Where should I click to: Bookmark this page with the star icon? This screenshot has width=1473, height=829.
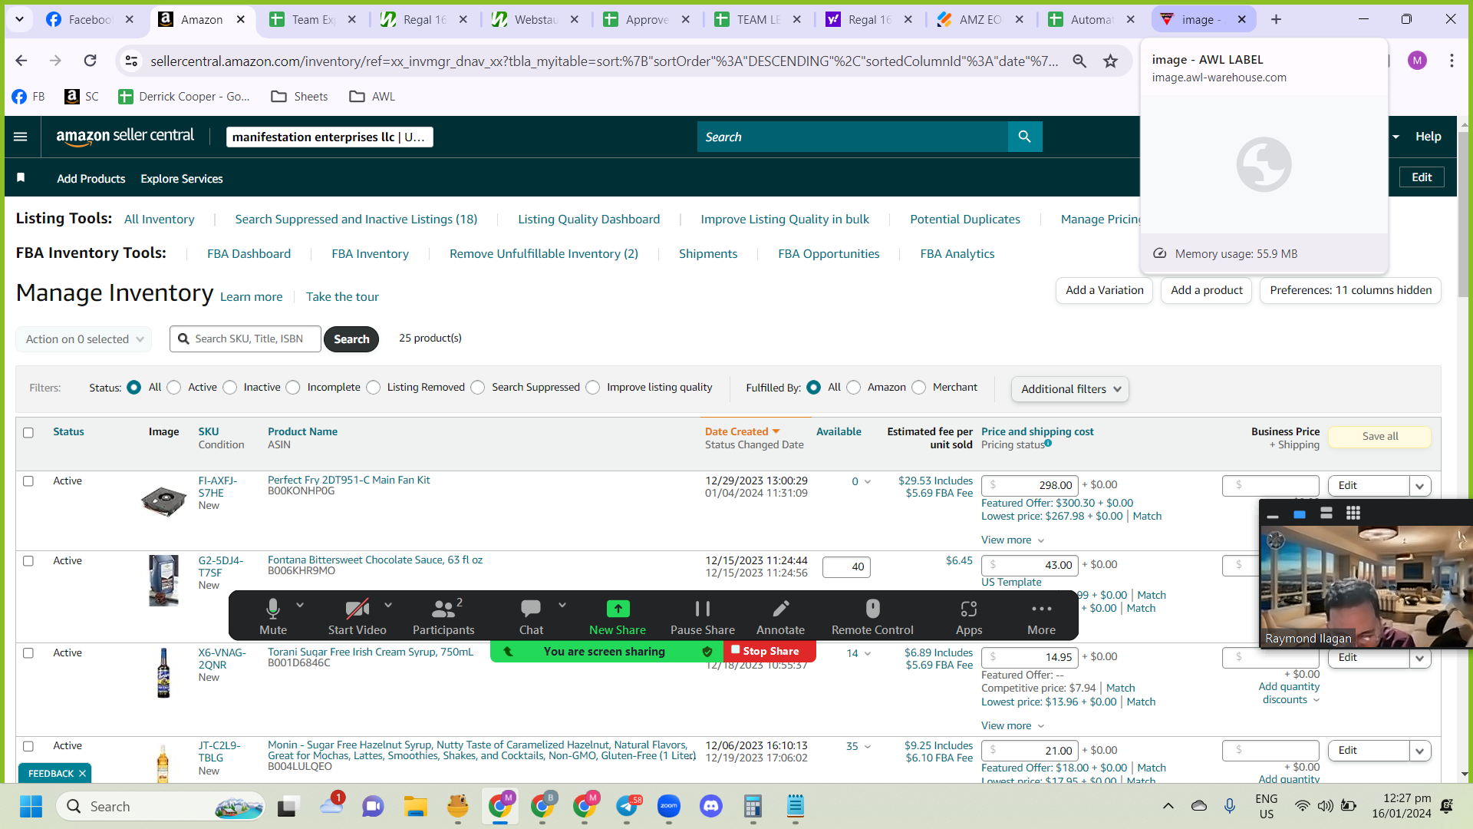[1110, 61]
